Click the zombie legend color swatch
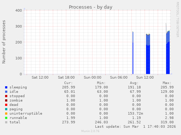This screenshot has width=181, height=135. [x=6, y=100]
